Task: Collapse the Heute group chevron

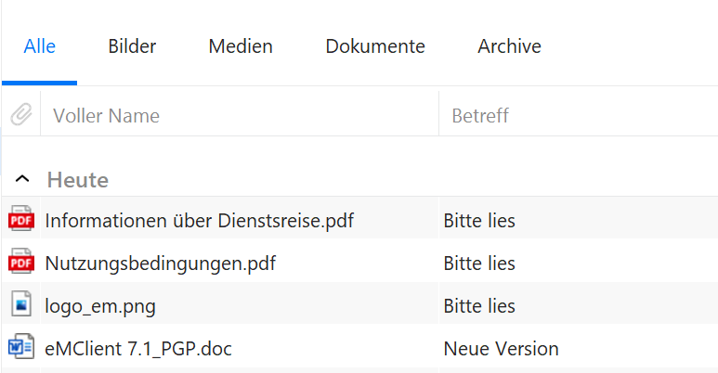Action: click(x=22, y=179)
